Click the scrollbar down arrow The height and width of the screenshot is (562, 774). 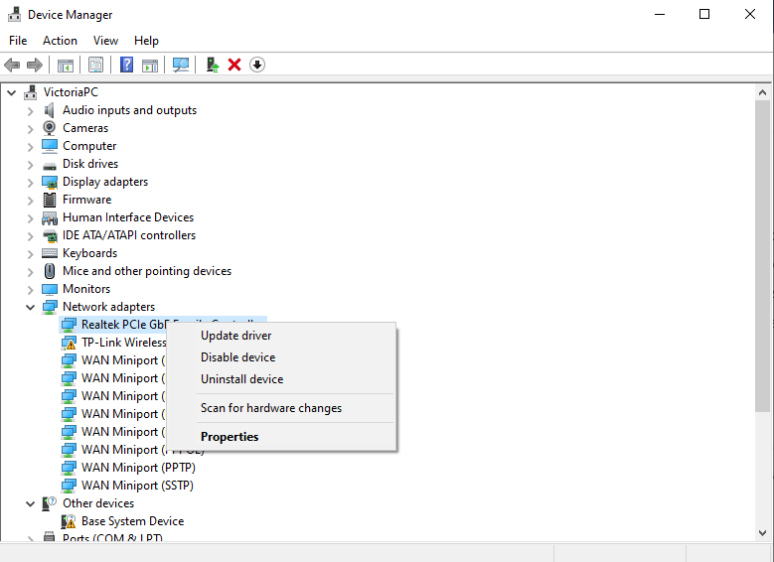click(x=762, y=533)
